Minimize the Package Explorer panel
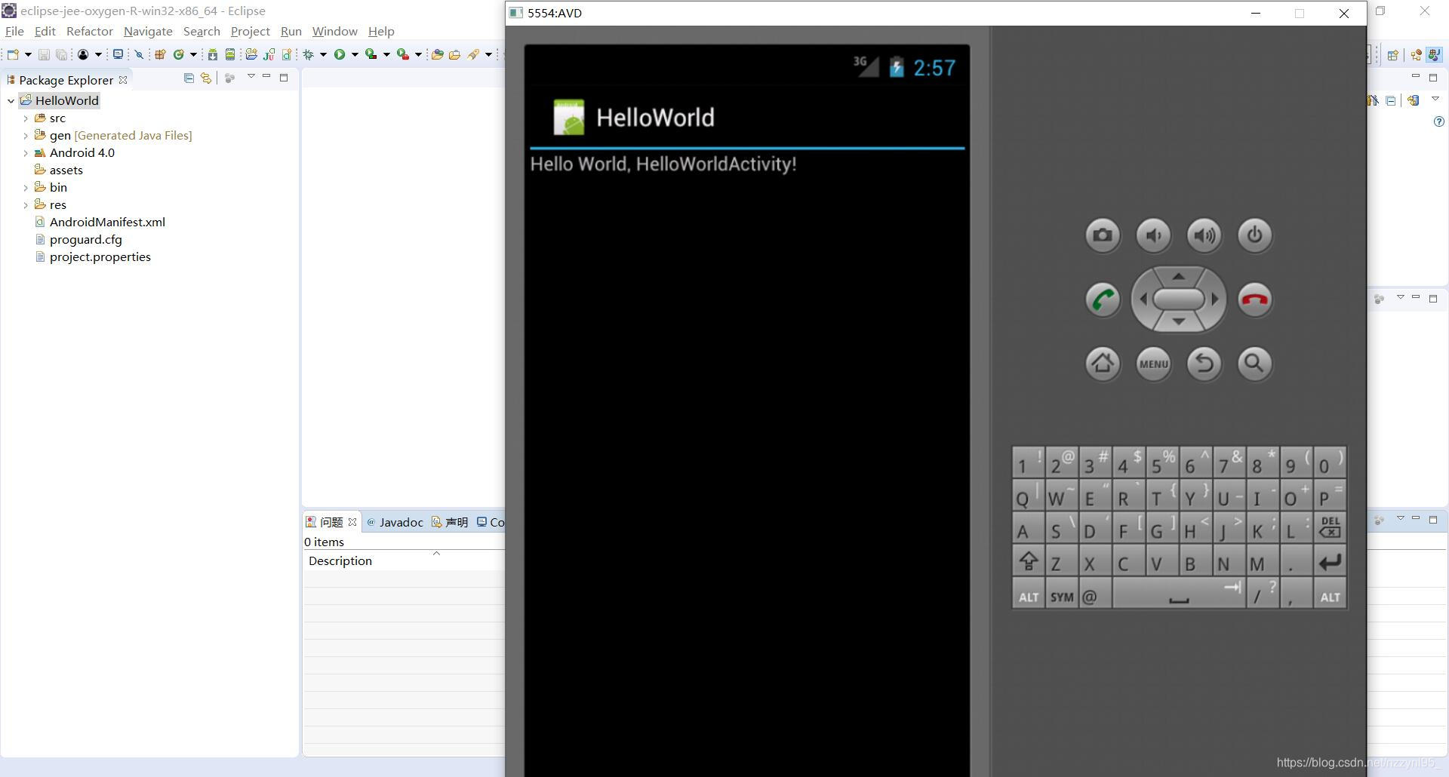1449x777 pixels. tap(266, 76)
